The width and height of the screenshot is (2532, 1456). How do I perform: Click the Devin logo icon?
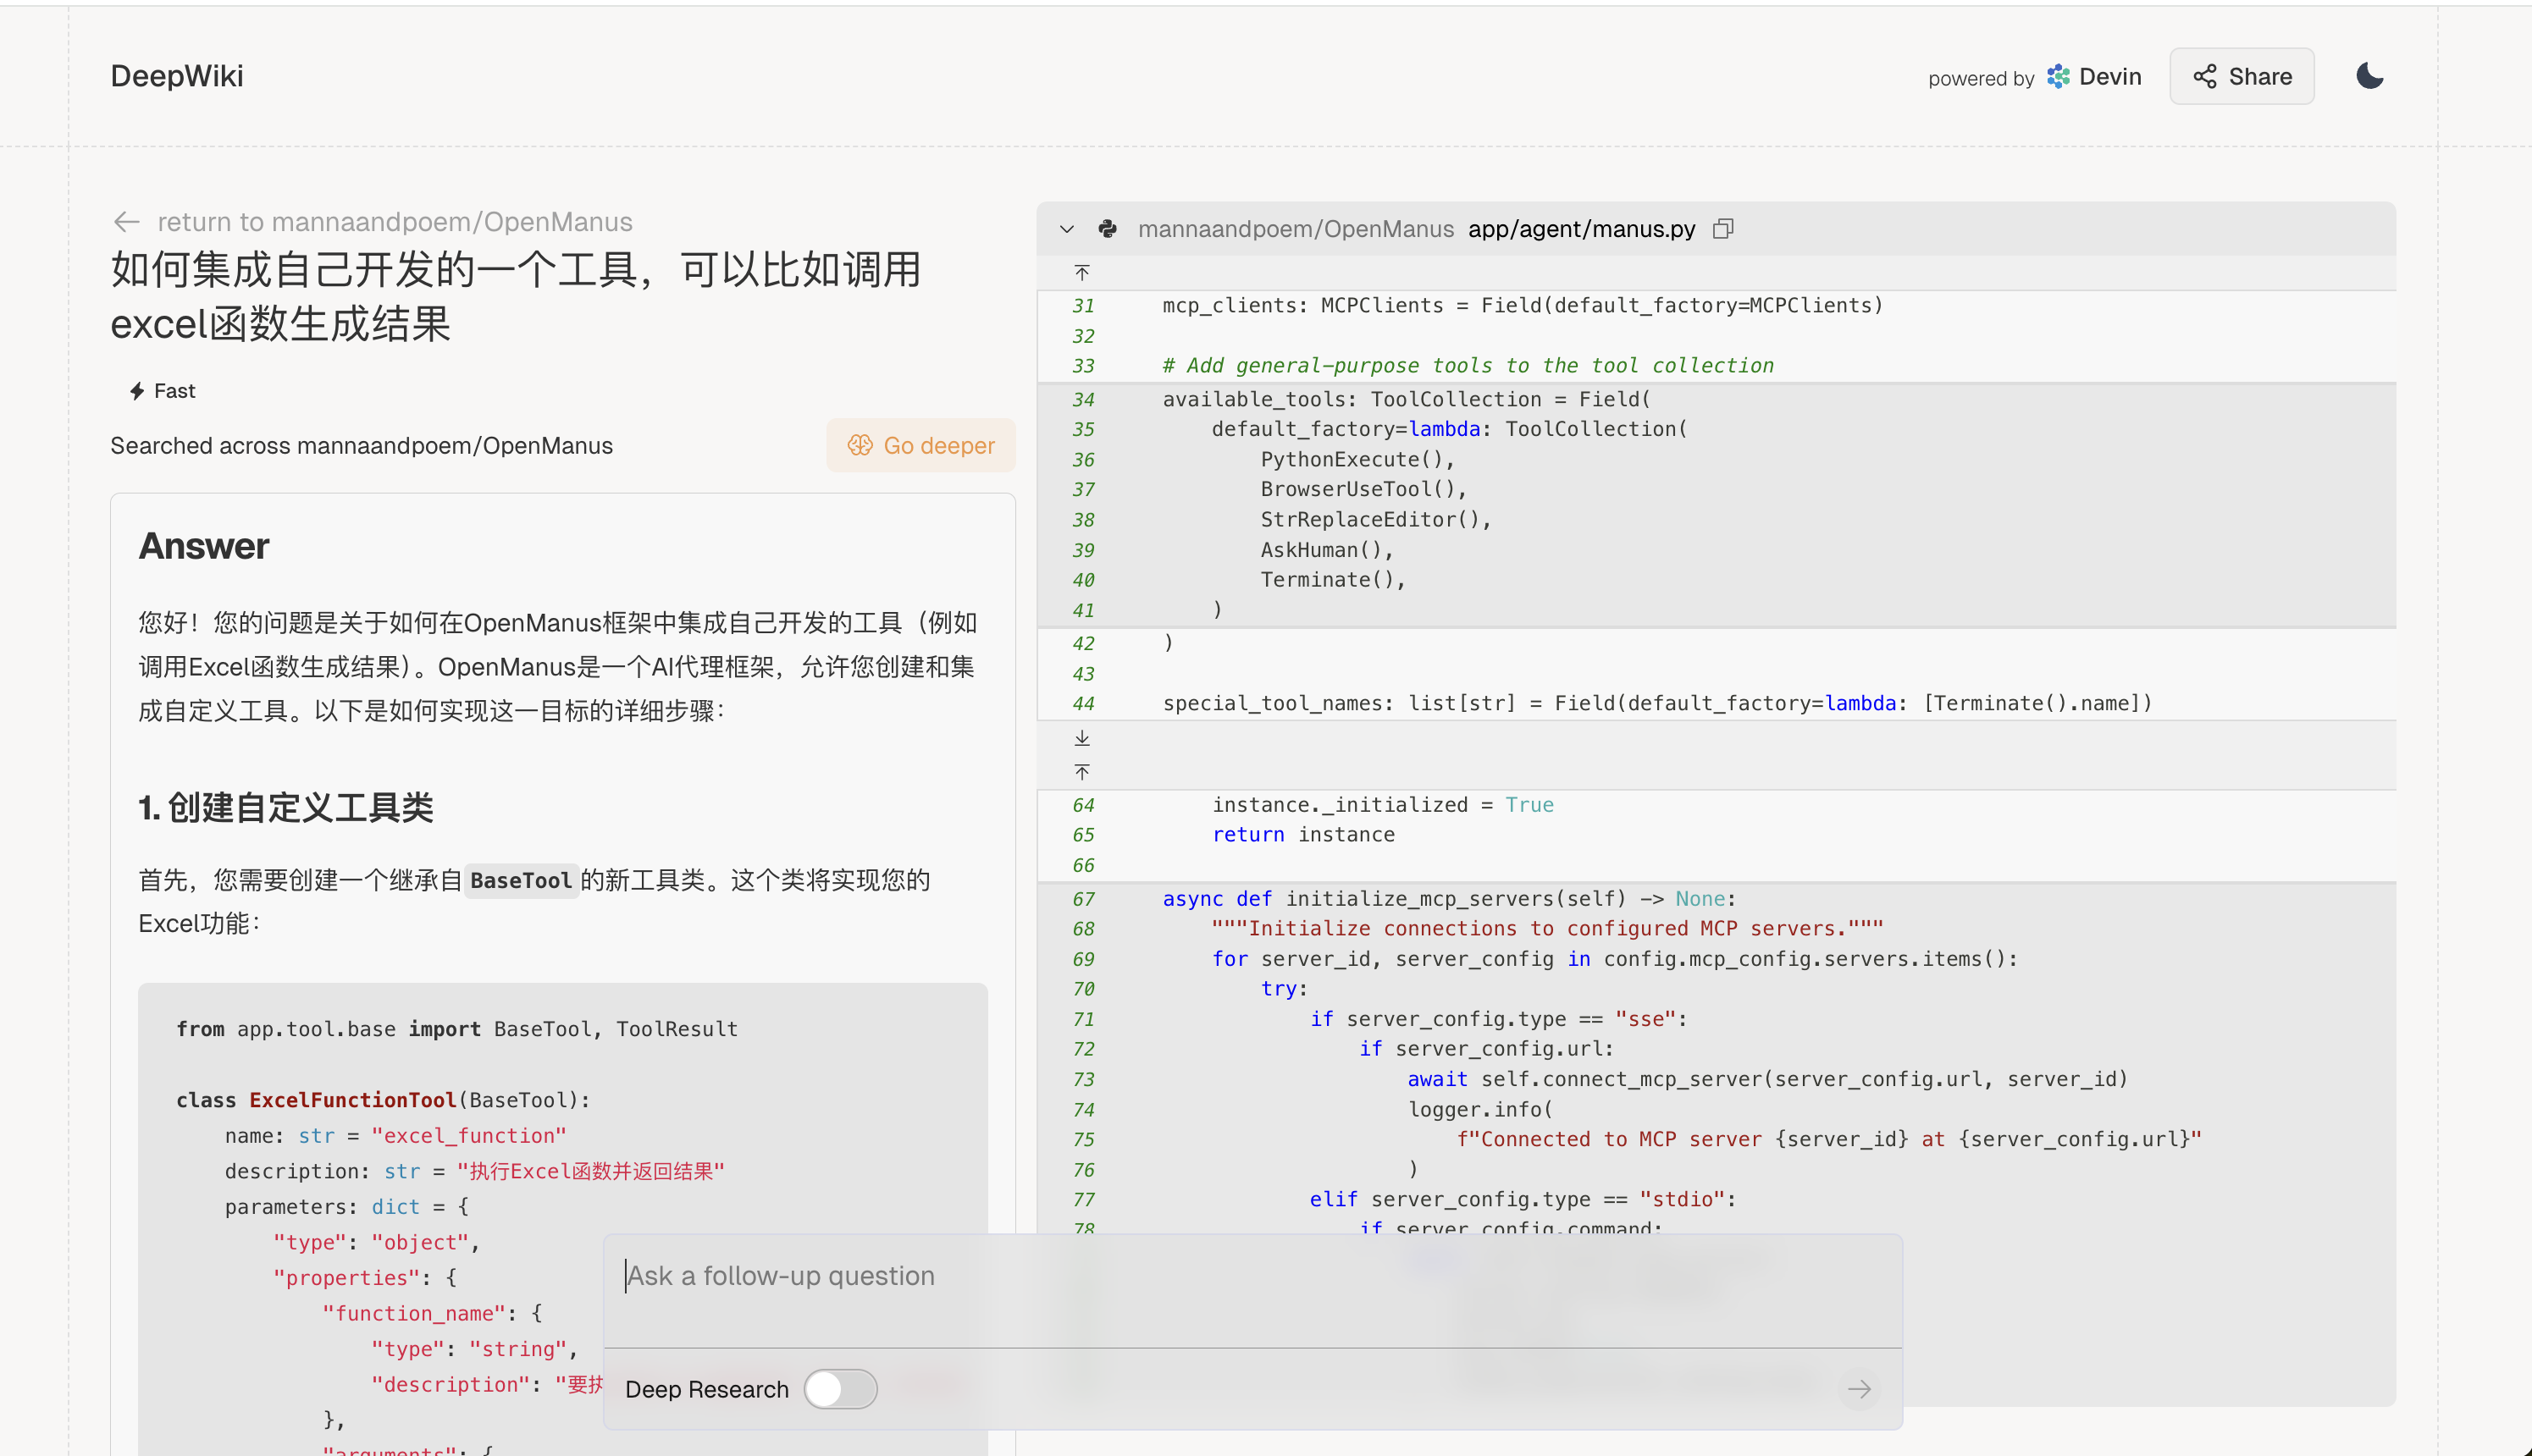(2058, 77)
